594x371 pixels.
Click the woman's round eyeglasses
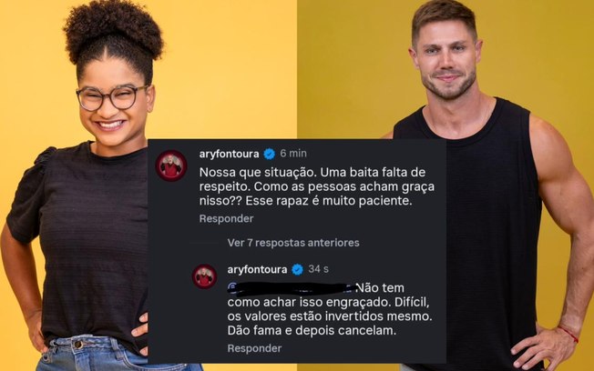(111, 98)
